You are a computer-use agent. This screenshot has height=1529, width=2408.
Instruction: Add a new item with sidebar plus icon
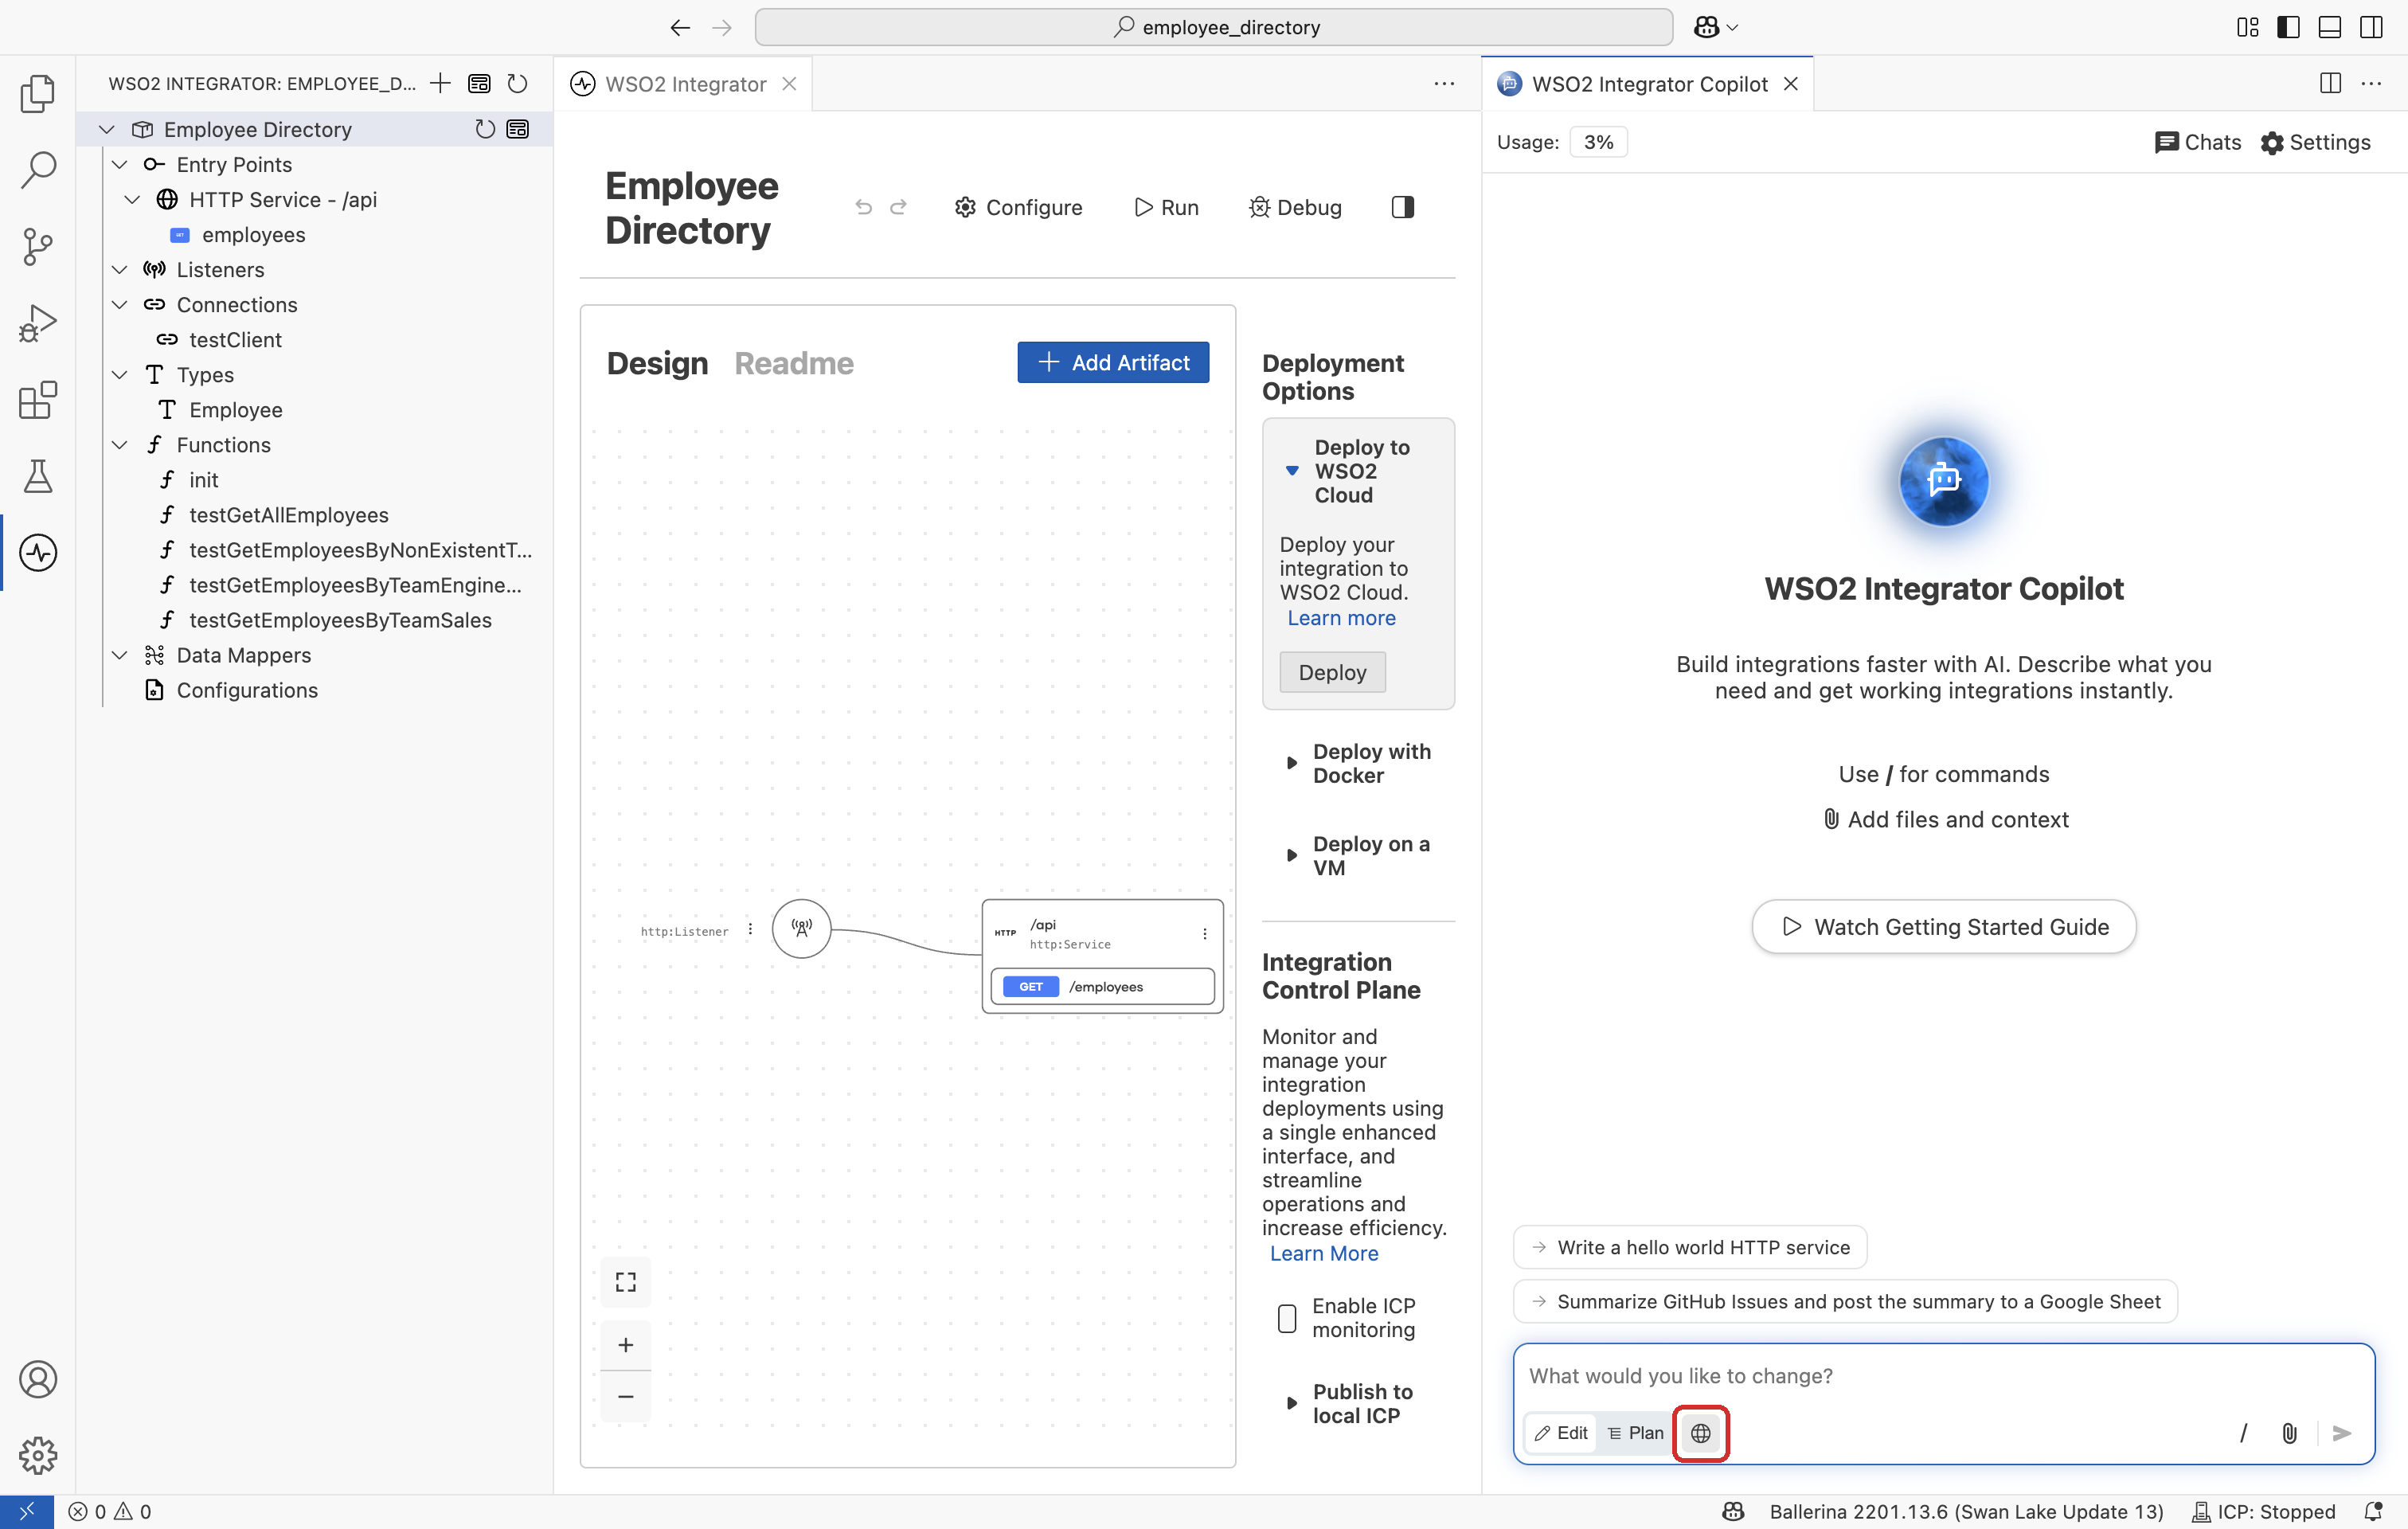(440, 84)
